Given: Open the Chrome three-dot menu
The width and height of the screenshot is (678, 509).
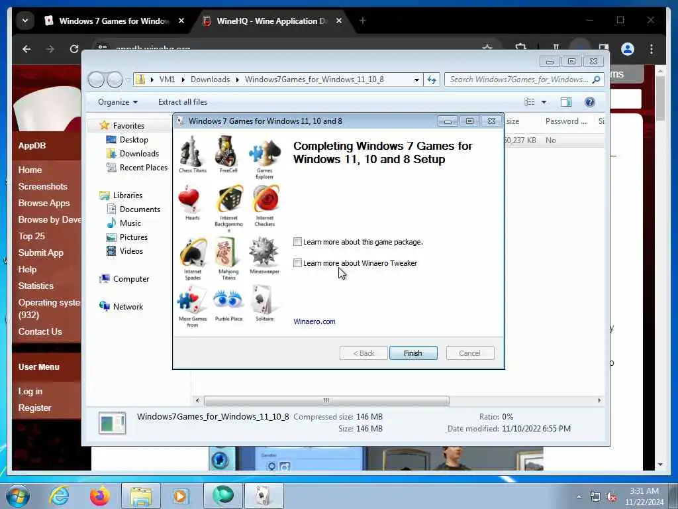Looking at the screenshot, I should click(652, 49).
